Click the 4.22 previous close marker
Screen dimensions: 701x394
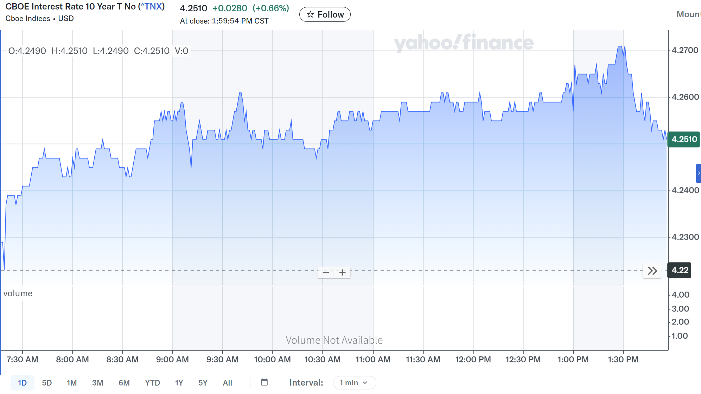pos(679,270)
